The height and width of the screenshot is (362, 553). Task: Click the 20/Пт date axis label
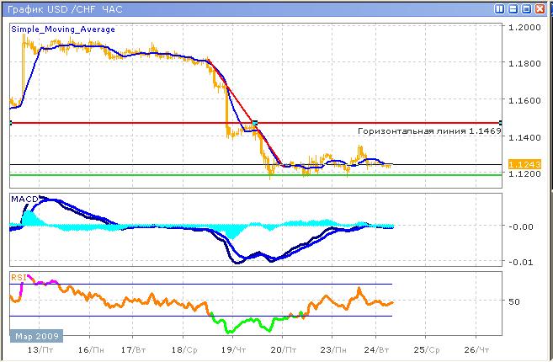(x=284, y=350)
